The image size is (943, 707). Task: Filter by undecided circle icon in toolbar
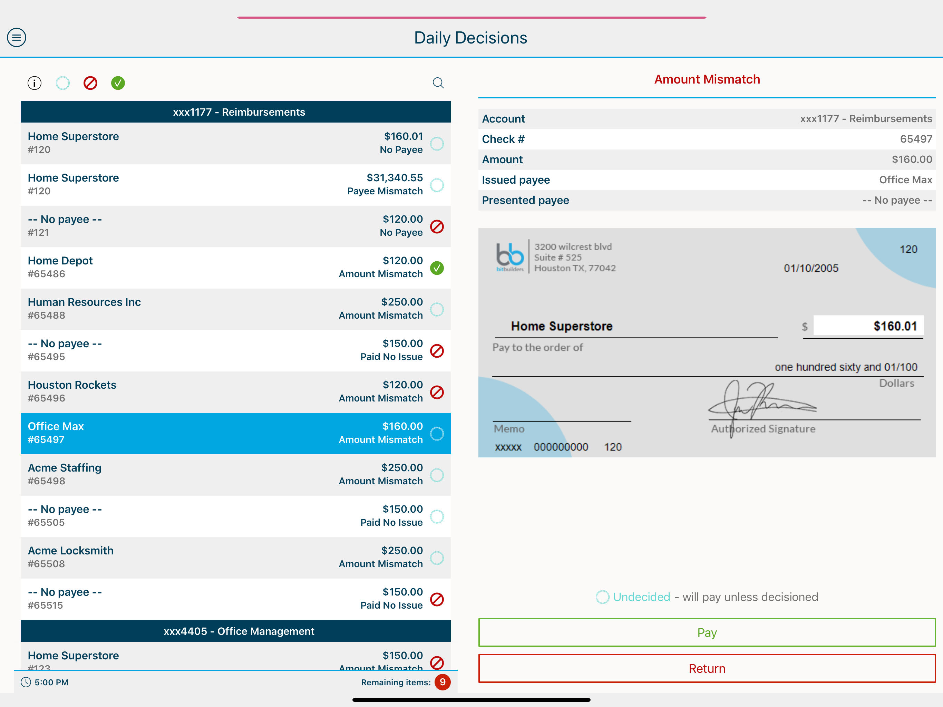(x=63, y=83)
